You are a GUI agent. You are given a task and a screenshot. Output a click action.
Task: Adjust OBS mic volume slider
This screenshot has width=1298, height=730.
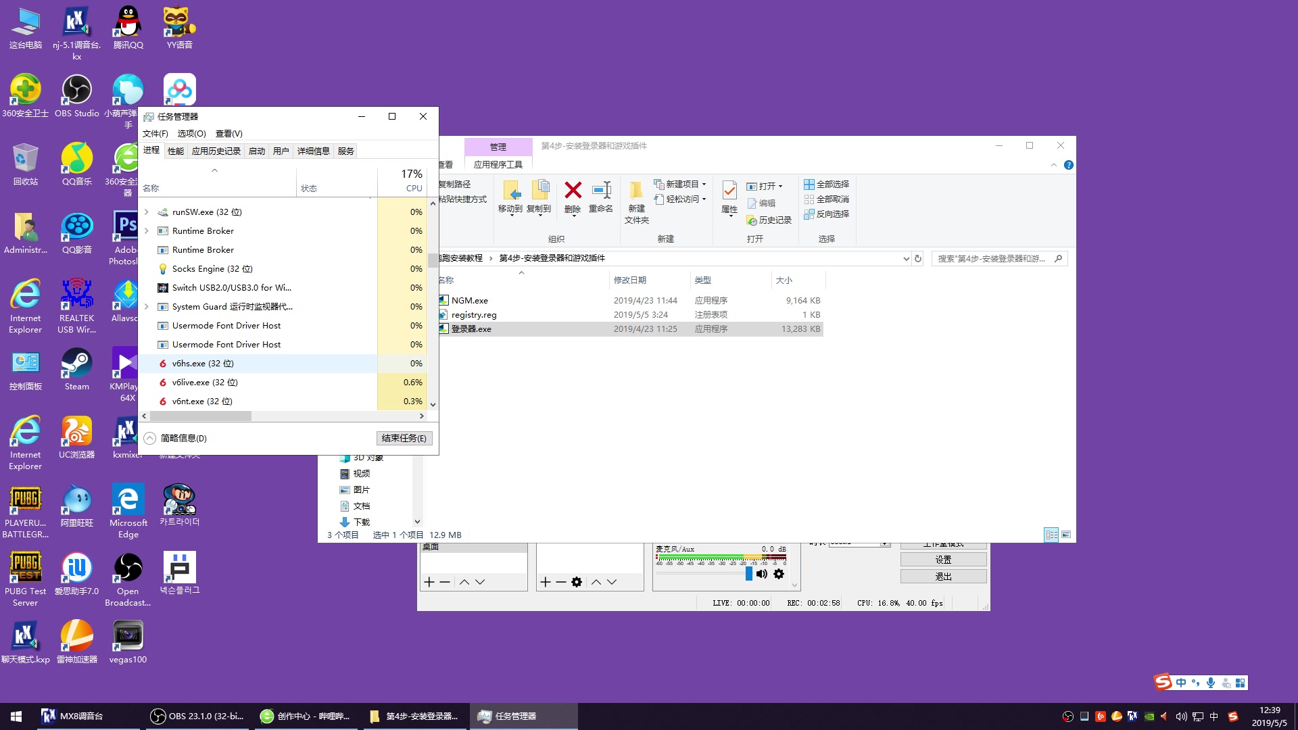pyautogui.click(x=748, y=574)
